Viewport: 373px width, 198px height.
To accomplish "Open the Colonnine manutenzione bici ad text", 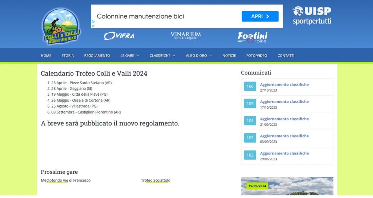I will [140, 16].
